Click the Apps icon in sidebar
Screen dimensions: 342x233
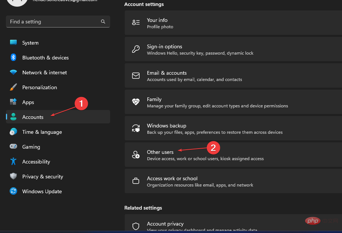[x=13, y=102]
